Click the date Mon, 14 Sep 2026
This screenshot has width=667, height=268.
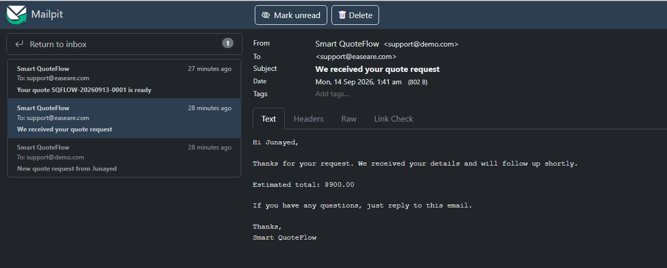tap(358, 82)
